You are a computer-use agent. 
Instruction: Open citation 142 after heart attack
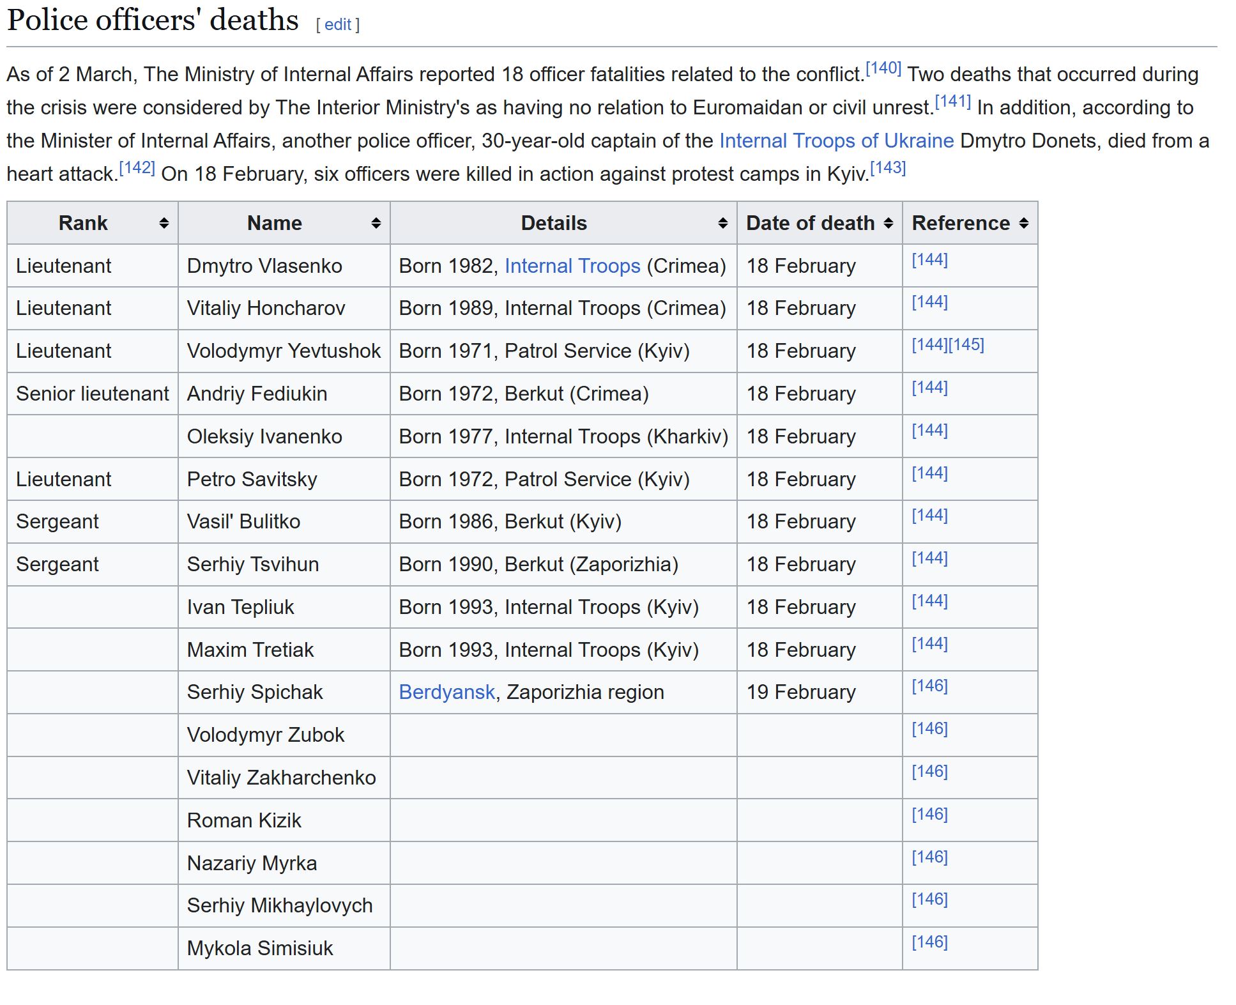click(x=137, y=168)
